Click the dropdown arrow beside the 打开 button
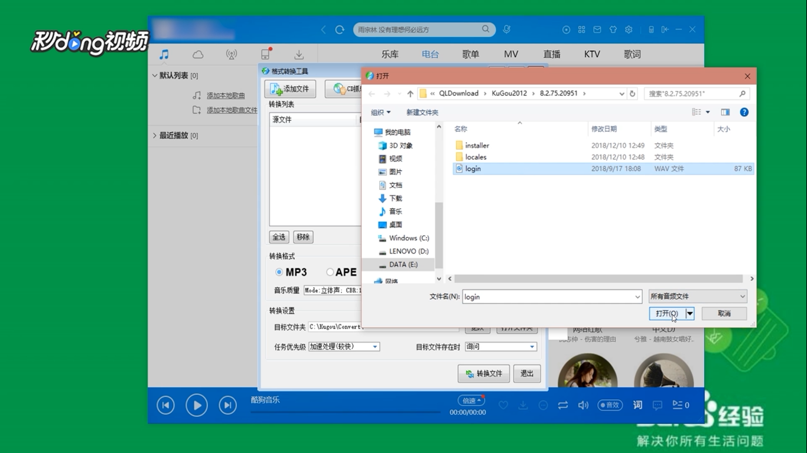This screenshot has height=453, width=807. click(689, 313)
